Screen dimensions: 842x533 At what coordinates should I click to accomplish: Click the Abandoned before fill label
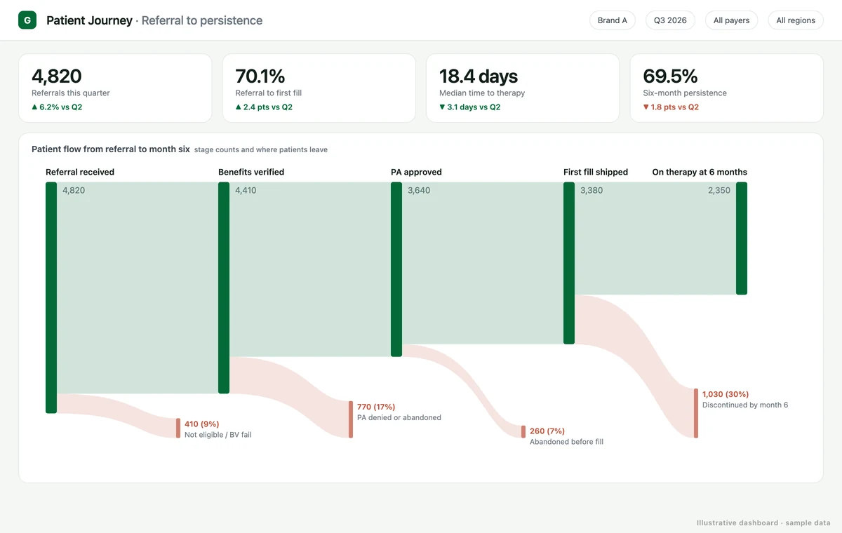click(566, 442)
